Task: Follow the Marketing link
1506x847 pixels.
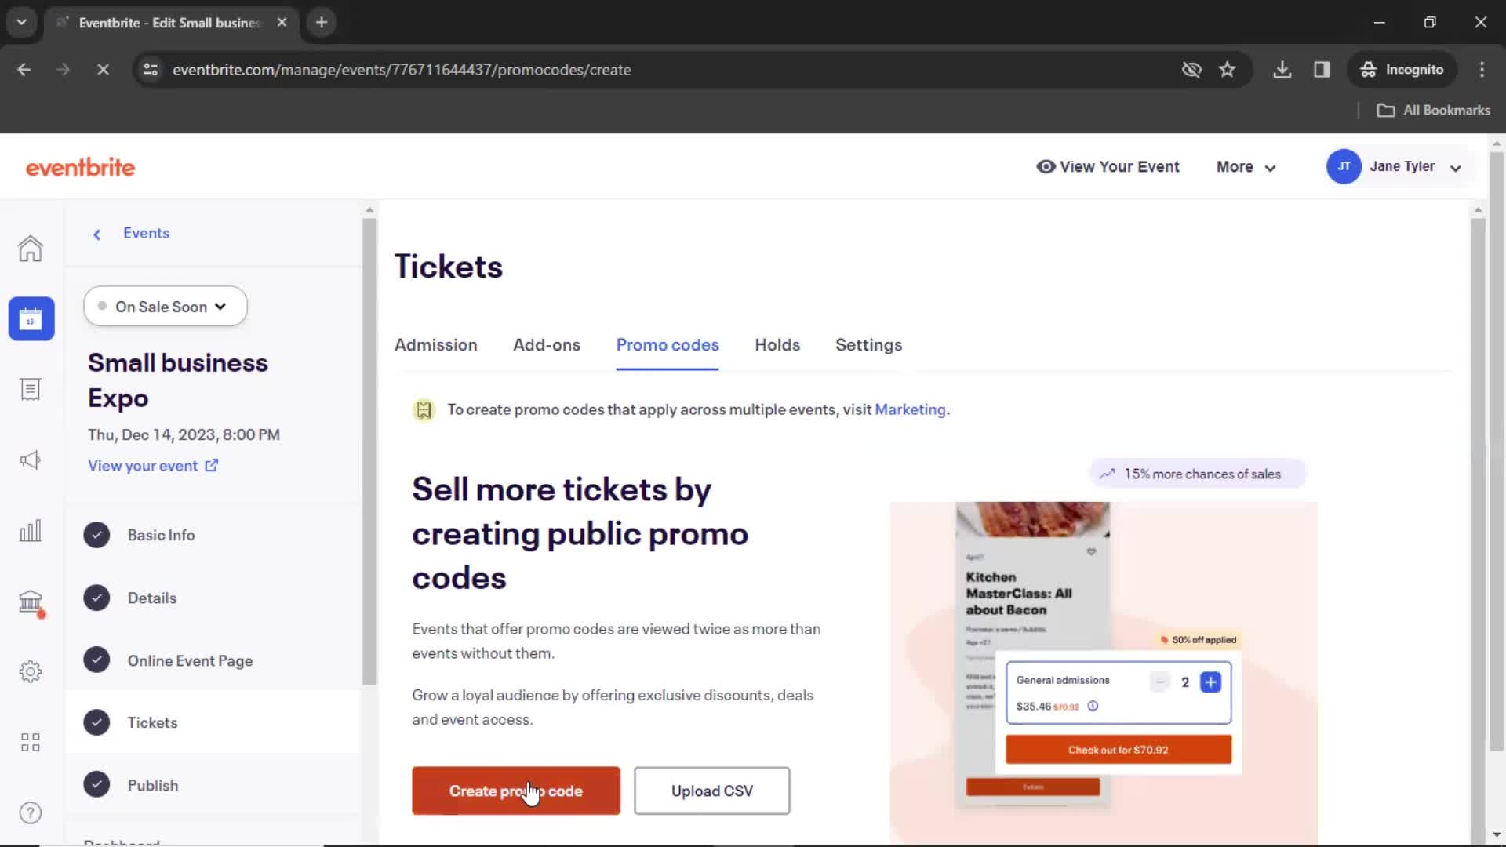Action: click(x=910, y=409)
